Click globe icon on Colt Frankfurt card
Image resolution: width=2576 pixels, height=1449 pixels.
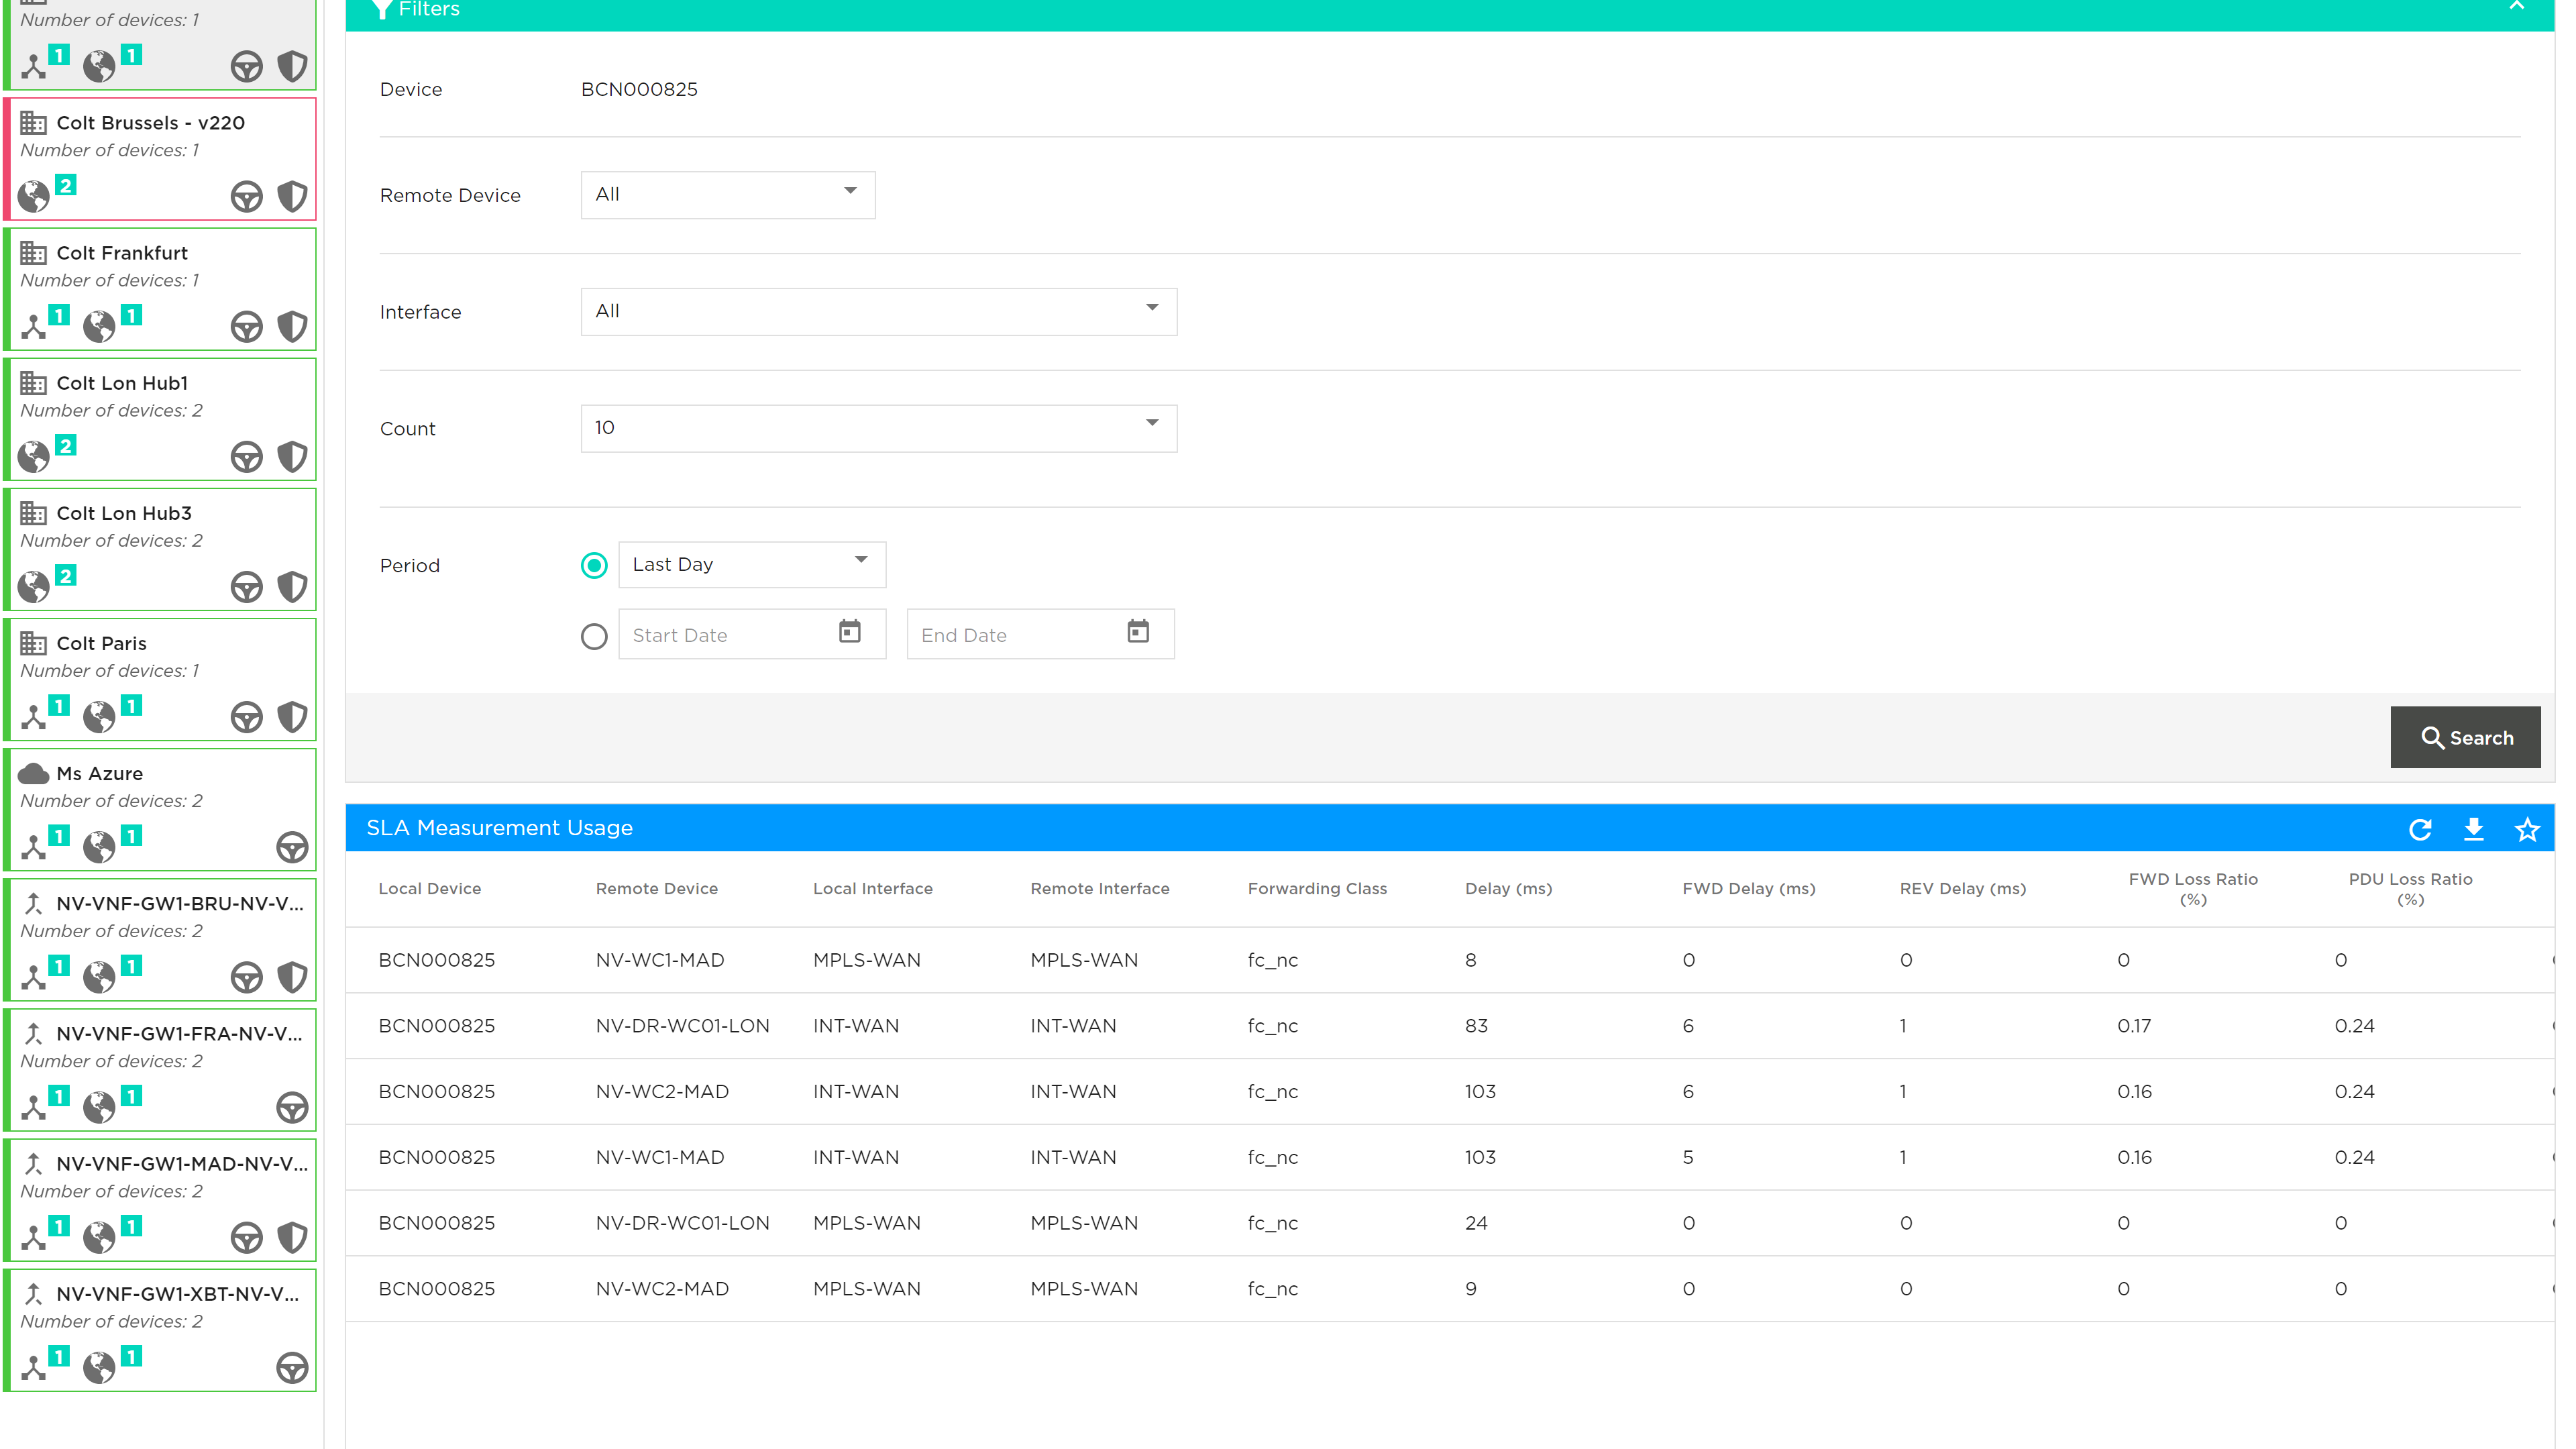(x=99, y=326)
